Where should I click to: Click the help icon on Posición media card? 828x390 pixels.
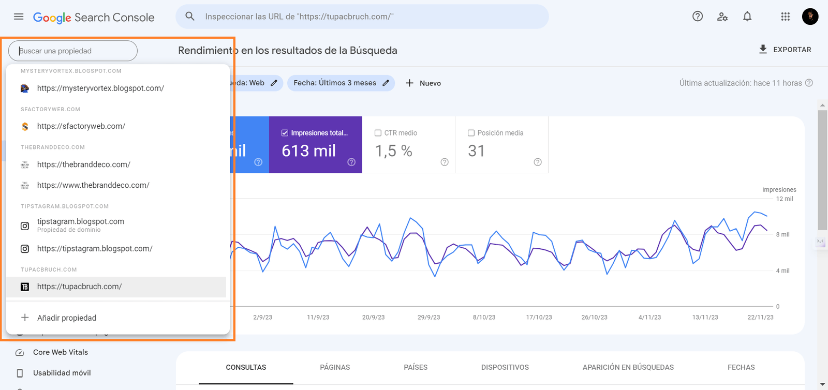click(x=538, y=162)
